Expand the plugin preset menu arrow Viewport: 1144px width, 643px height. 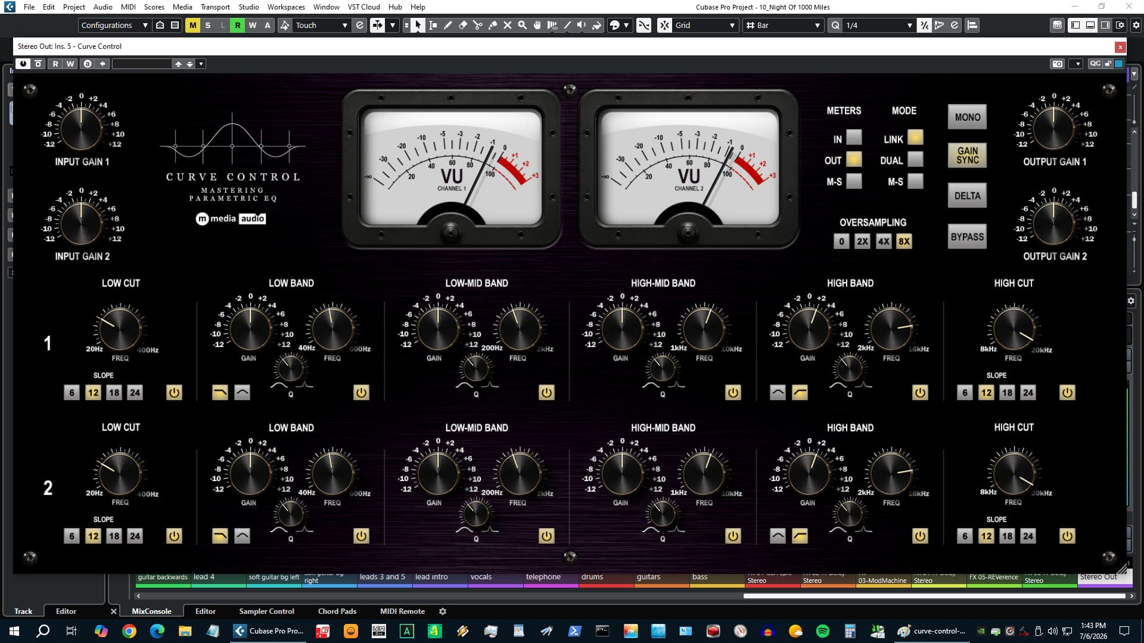click(201, 64)
